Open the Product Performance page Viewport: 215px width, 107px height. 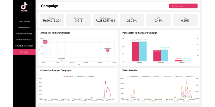pyautogui.click(x=24, y=40)
